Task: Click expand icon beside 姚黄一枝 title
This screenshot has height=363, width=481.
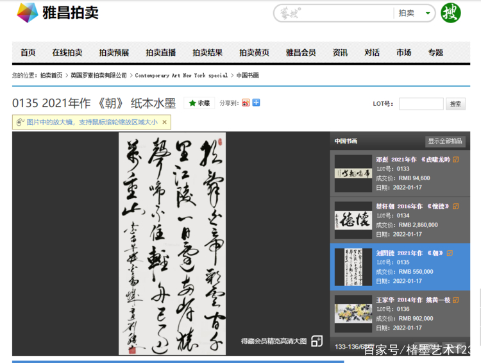Action: click(x=456, y=300)
